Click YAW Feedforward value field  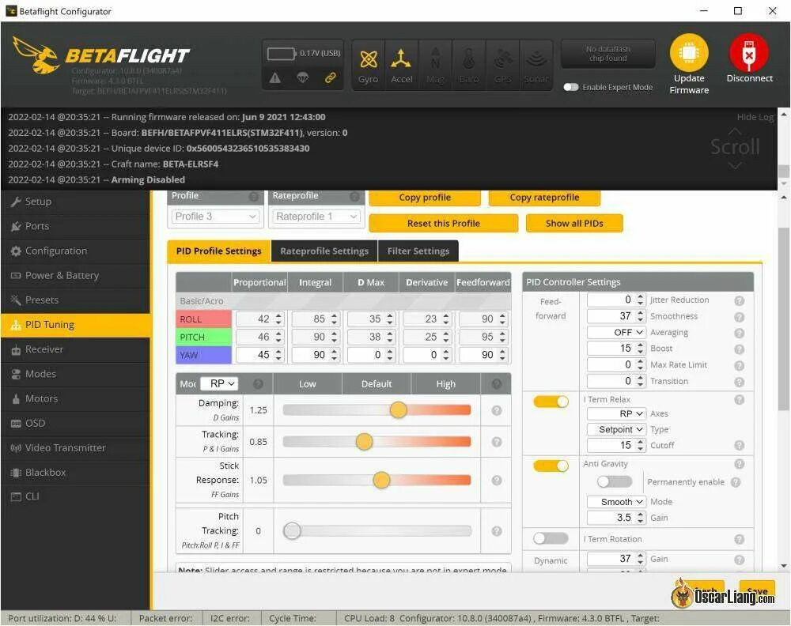click(483, 356)
